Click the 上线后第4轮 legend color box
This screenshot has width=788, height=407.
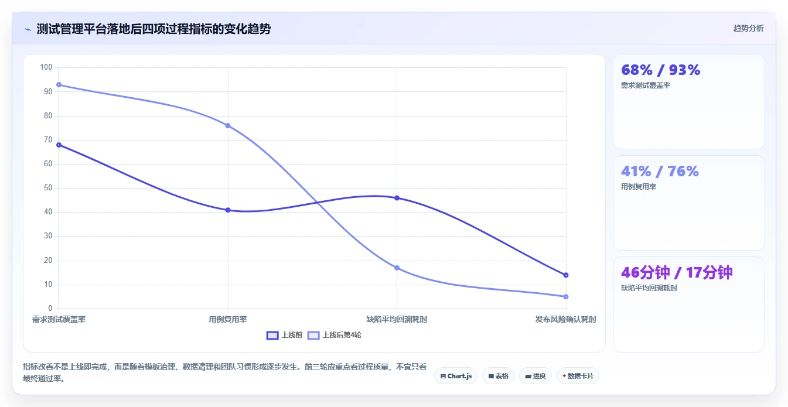(313, 335)
